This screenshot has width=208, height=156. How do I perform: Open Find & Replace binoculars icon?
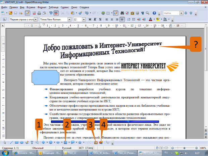coord(122,13)
